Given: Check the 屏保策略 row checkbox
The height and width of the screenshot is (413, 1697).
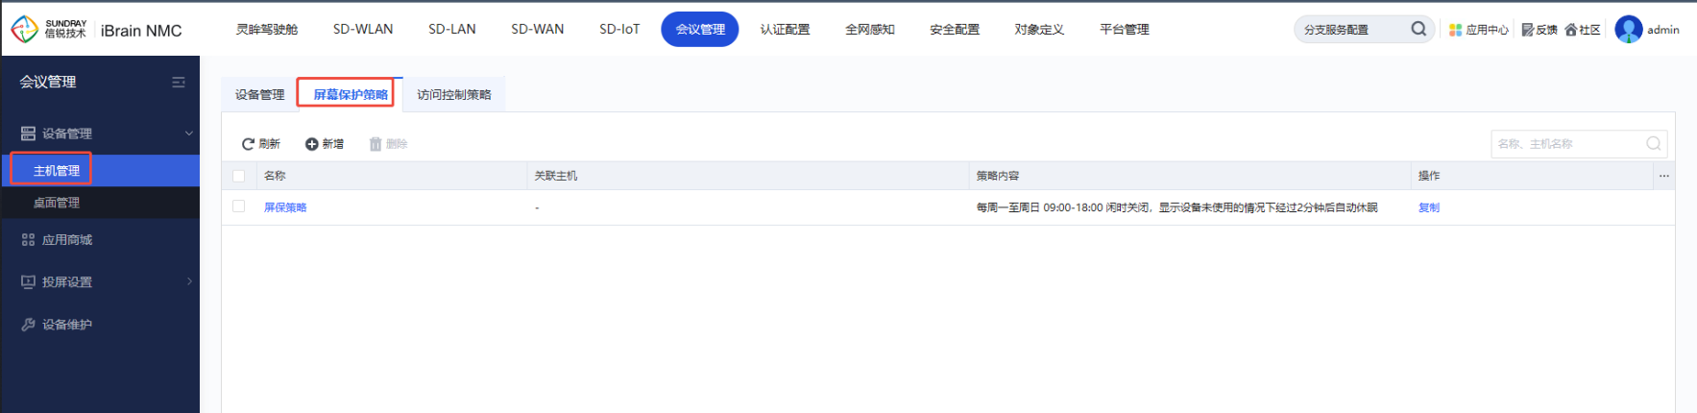Looking at the screenshot, I should pyautogui.click(x=239, y=206).
